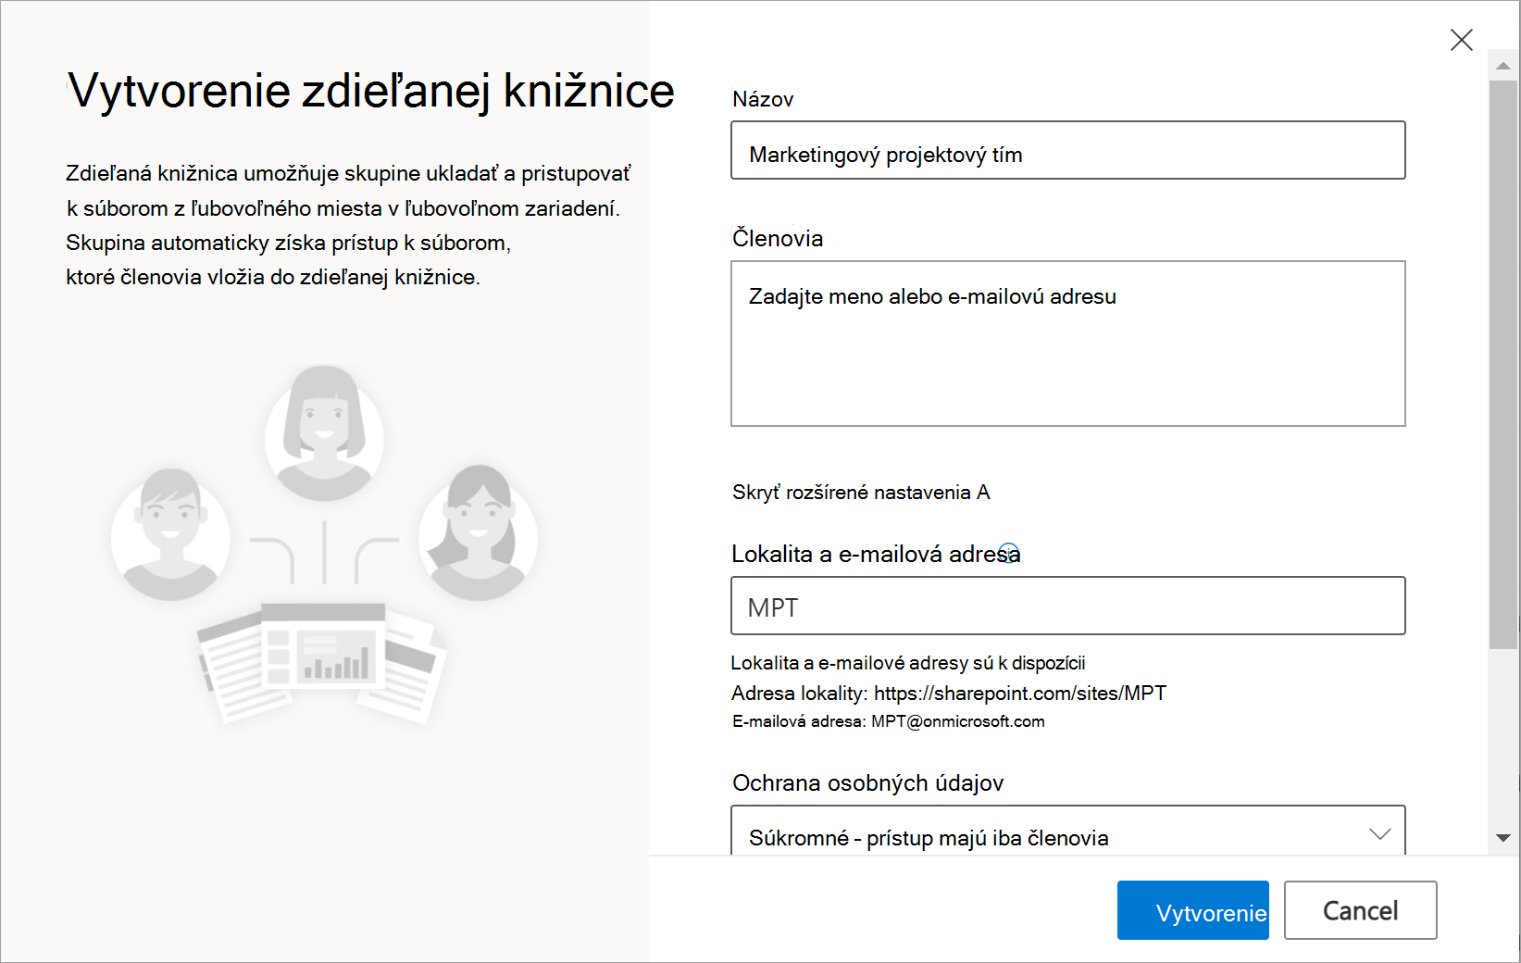Click the scrollbar down arrow
The image size is (1521, 963).
click(x=1502, y=838)
